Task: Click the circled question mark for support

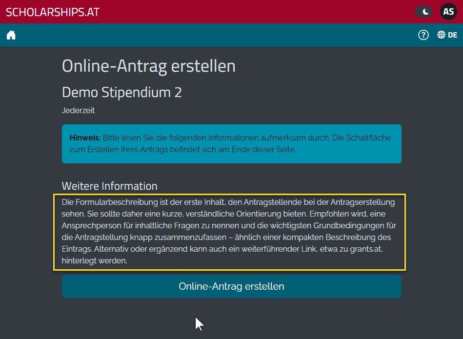Action: click(x=423, y=35)
